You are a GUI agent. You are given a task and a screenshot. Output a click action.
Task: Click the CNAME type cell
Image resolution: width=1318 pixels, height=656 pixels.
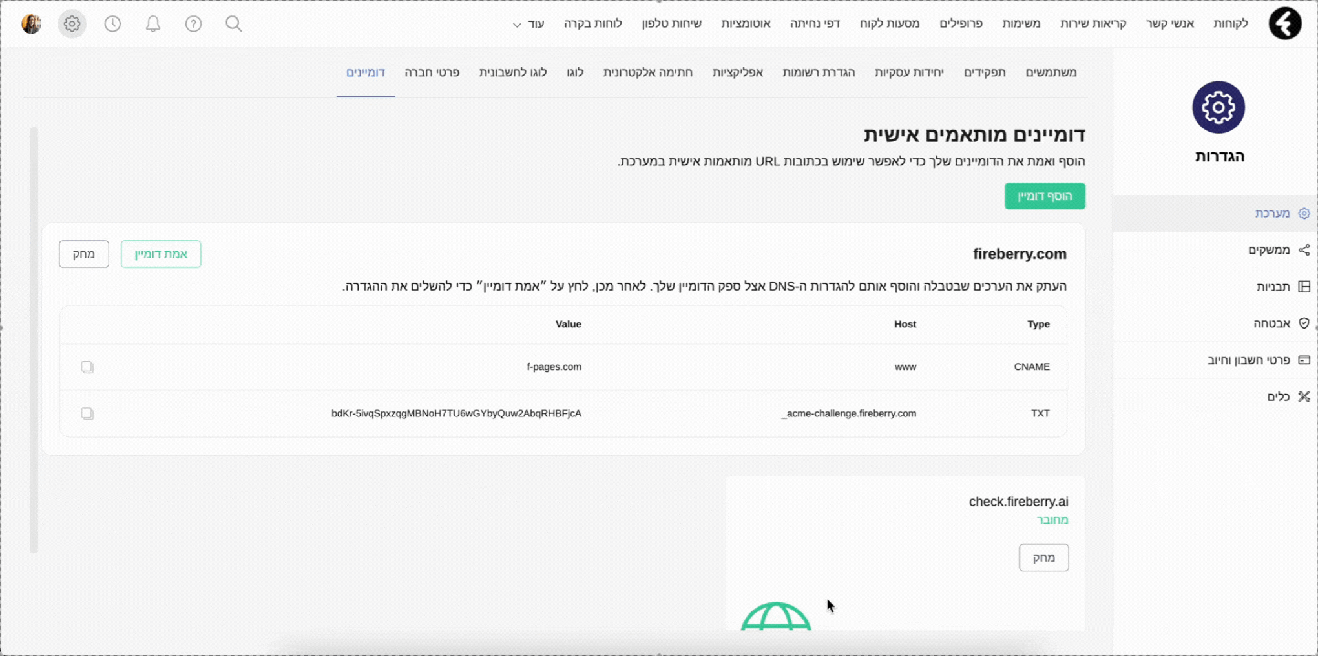click(x=1032, y=367)
